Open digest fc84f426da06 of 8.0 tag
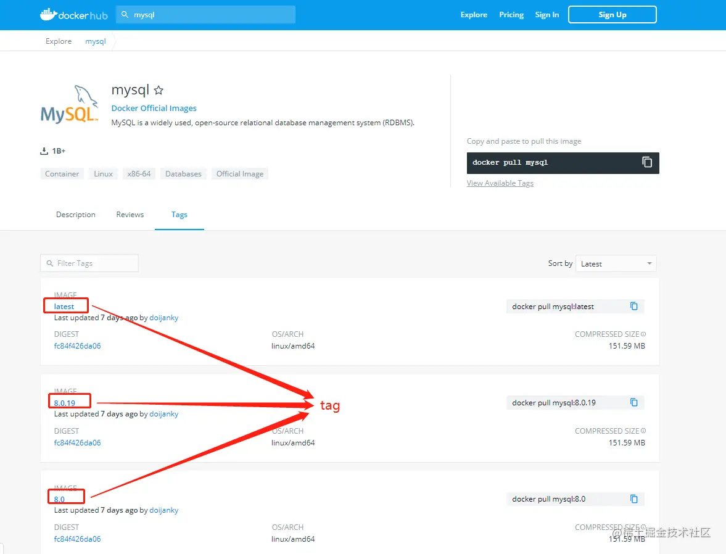This screenshot has width=726, height=554. [x=77, y=539]
